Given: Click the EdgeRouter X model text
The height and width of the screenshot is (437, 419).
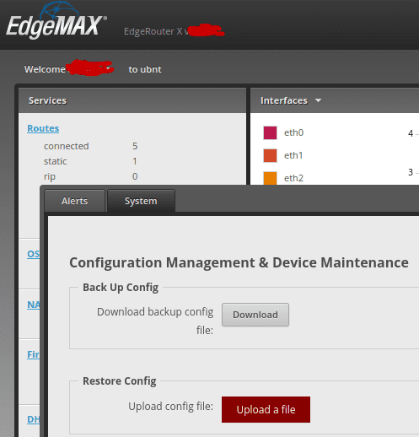Looking at the screenshot, I should (x=153, y=31).
